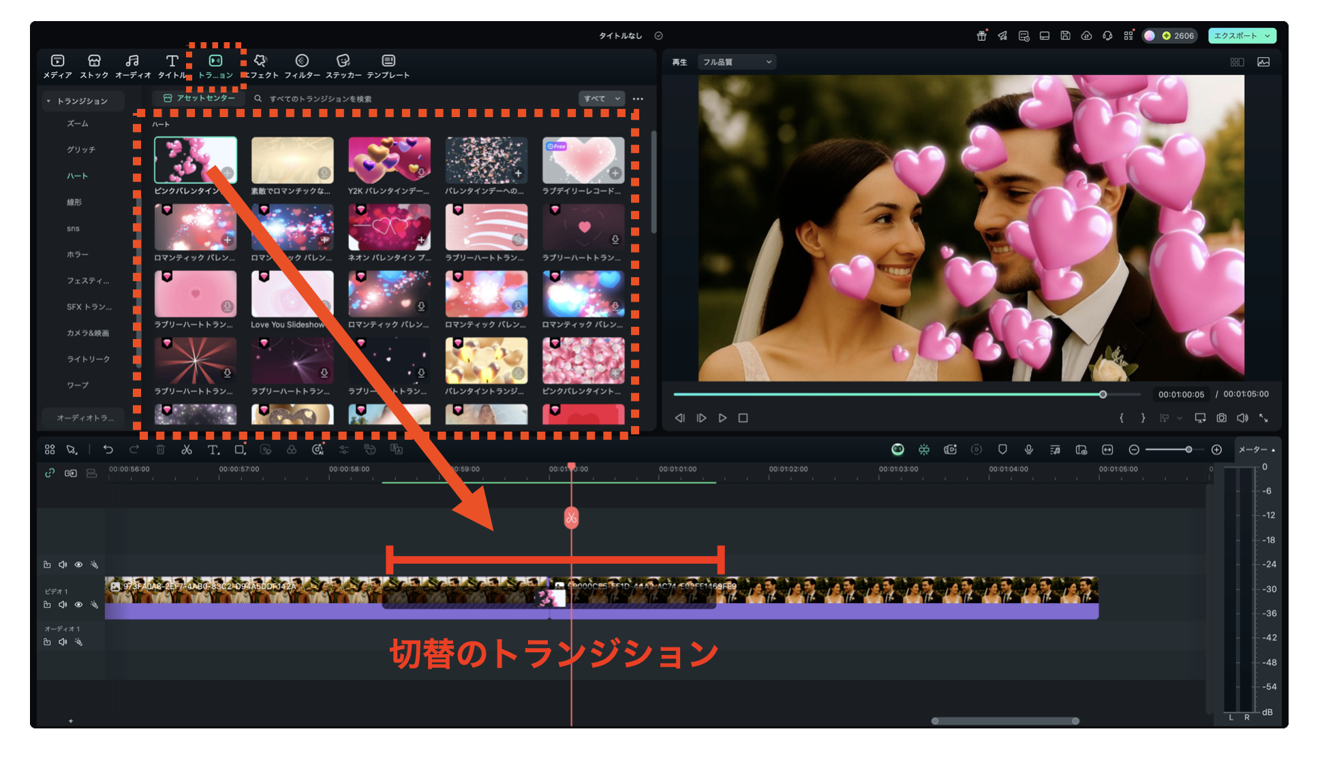Expand the marker options dropdown in preview
Screen dimensions: 1322x757
[1180, 419]
